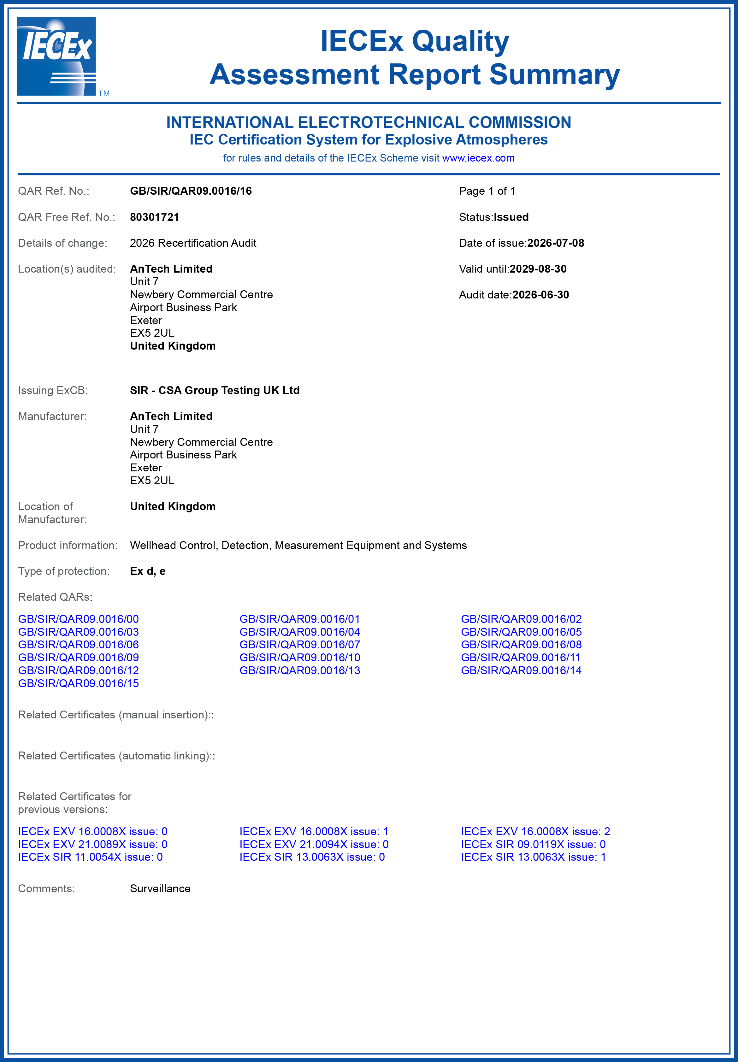Open certificate IECEx EXV 16.0008X issue: 1
The image size is (738, 1062).
pos(314,831)
